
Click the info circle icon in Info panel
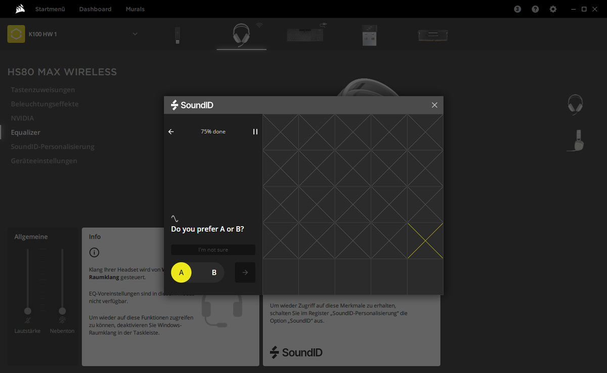coord(94,253)
